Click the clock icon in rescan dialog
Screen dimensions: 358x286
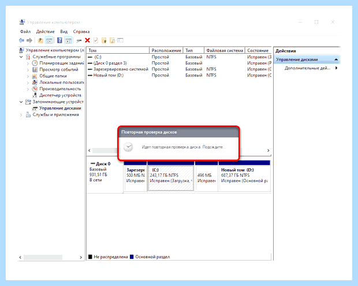coord(128,147)
